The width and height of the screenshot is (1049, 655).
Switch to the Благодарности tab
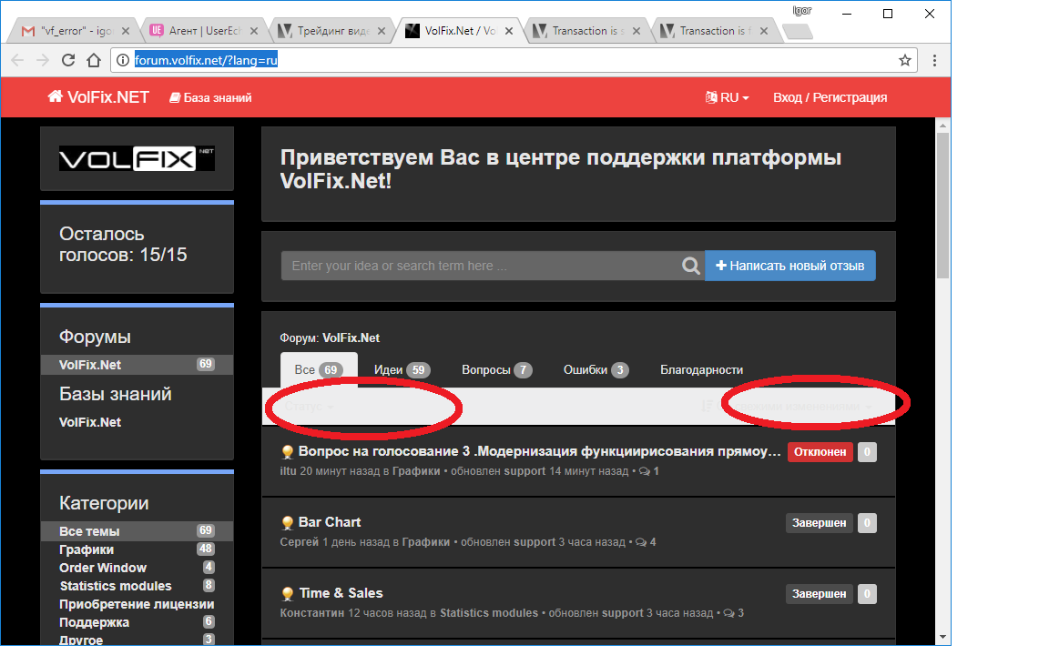coord(702,369)
